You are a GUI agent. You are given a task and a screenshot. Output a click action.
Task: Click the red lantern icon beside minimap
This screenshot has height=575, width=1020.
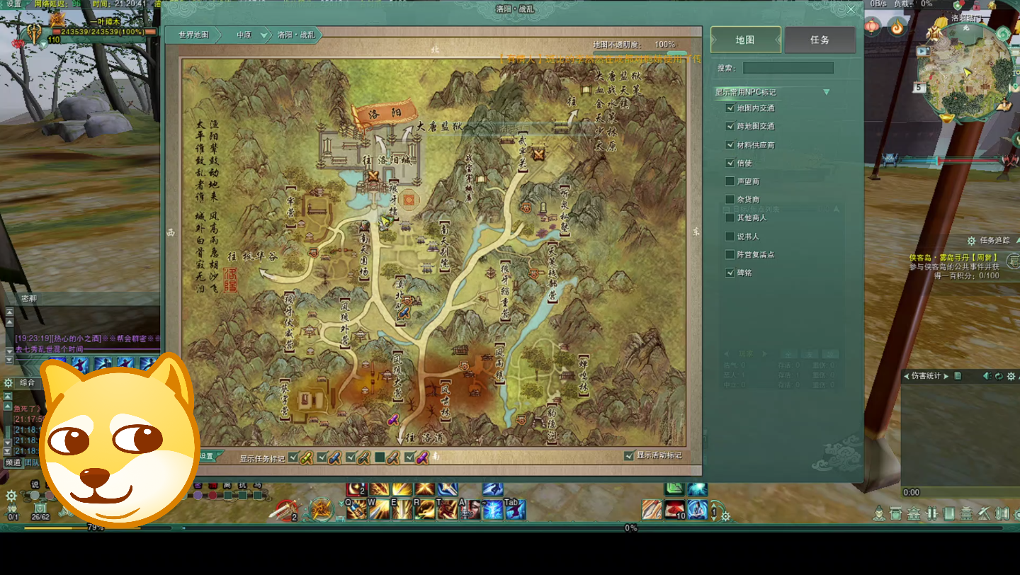tap(872, 26)
